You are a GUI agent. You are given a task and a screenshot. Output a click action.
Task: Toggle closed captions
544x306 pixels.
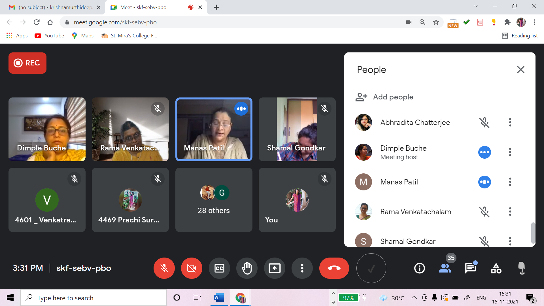pos(219,268)
